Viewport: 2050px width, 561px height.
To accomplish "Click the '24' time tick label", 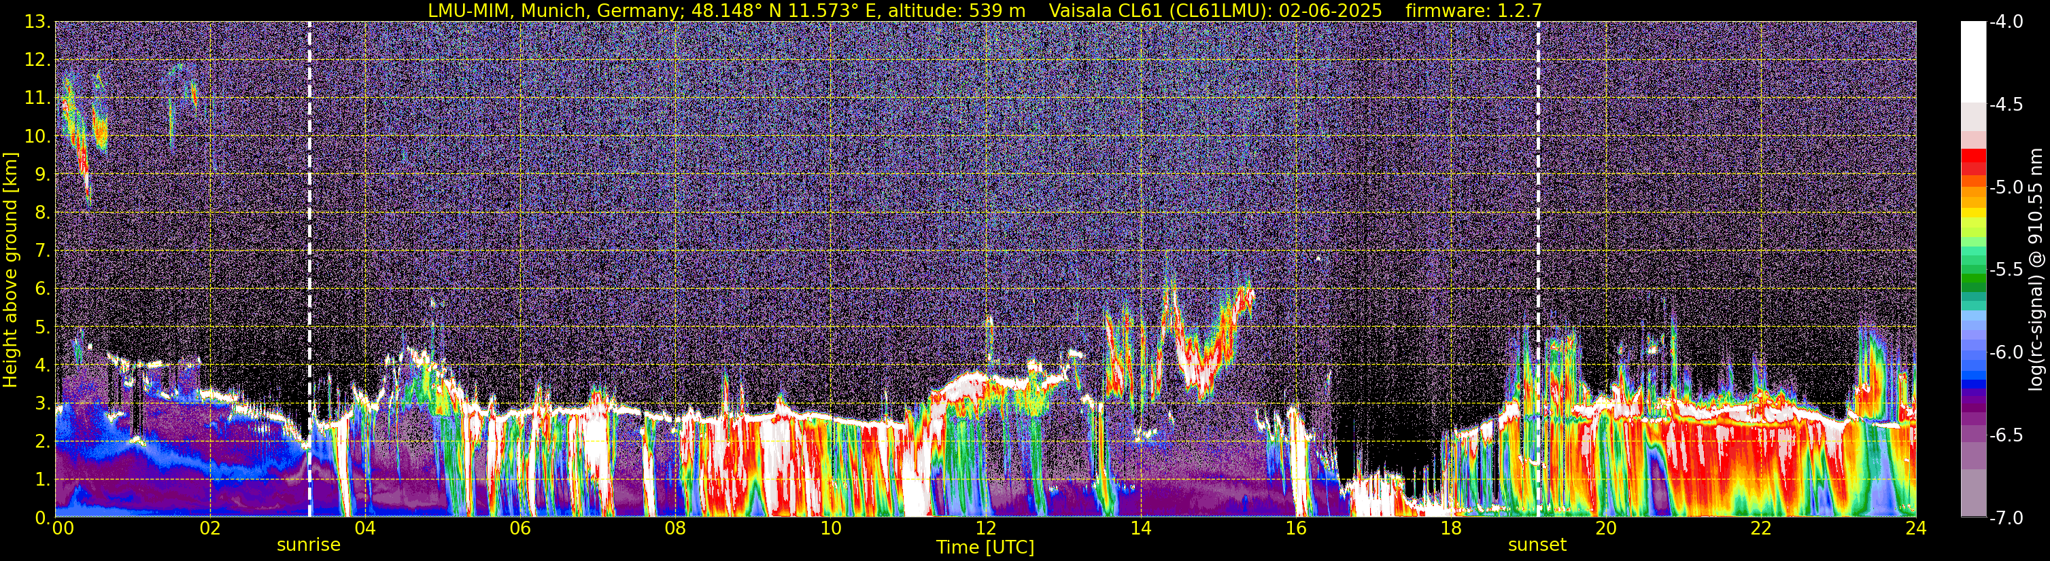I will (1916, 528).
